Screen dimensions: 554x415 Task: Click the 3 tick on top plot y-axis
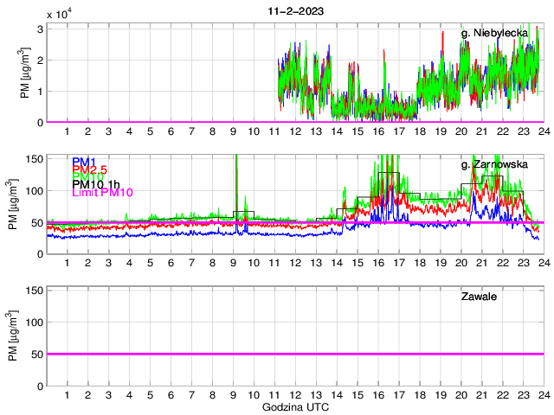40,29
